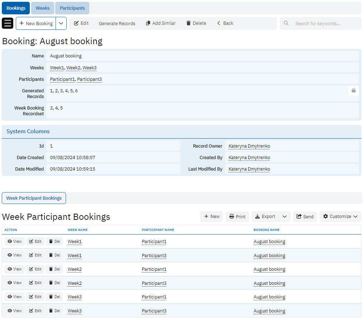Screen dimensions: 364x320
Task: Open the Record Owner Kateryna Dmytrenko link
Action: click(x=249, y=146)
